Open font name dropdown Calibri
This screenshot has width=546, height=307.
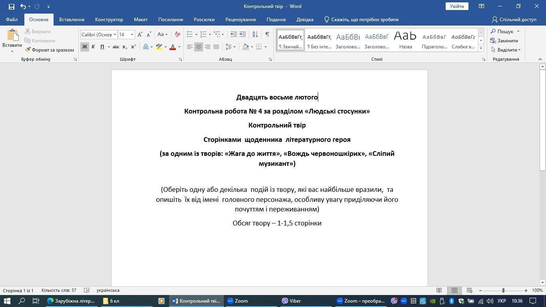[115, 35]
